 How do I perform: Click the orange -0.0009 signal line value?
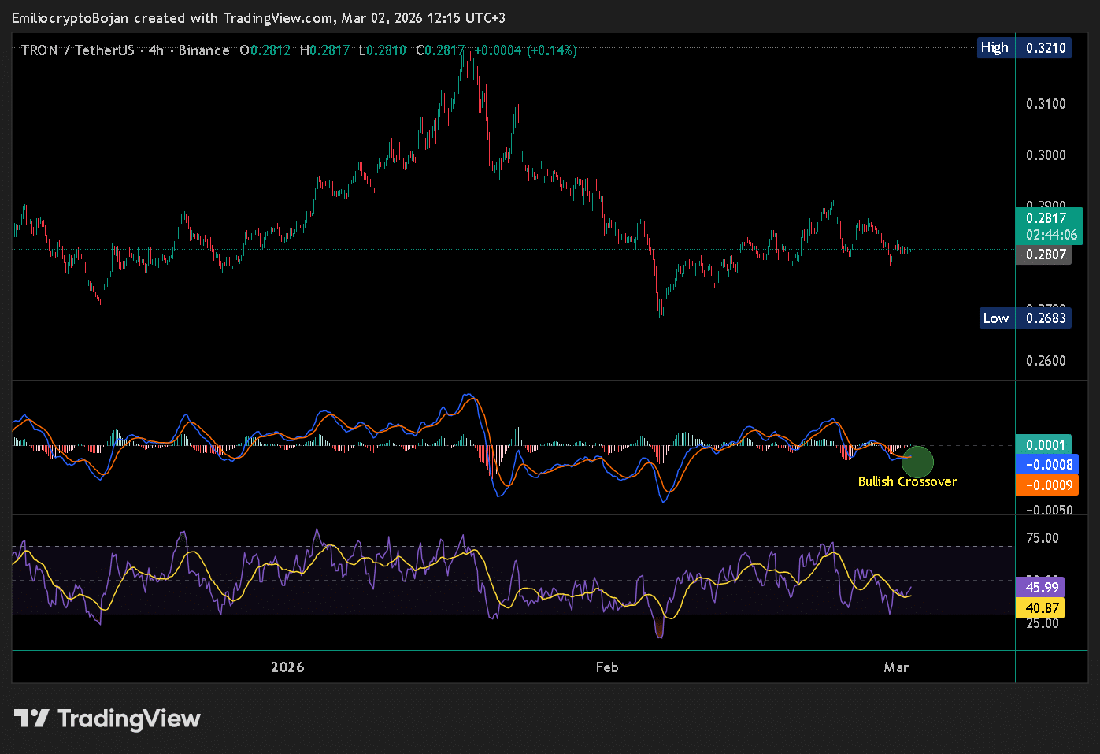pos(1046,485)
